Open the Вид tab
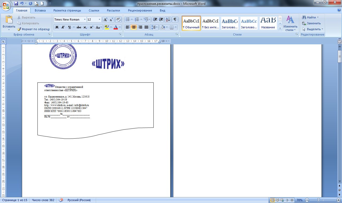The image size is (342, 203). (x=162, y=10)
